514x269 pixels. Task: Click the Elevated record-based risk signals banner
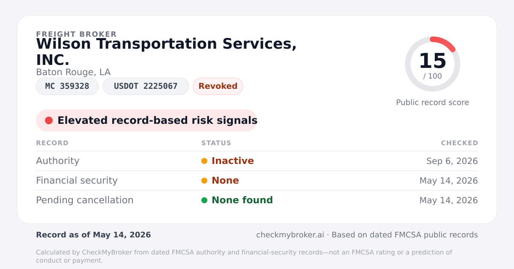click(x=146, y=120)
